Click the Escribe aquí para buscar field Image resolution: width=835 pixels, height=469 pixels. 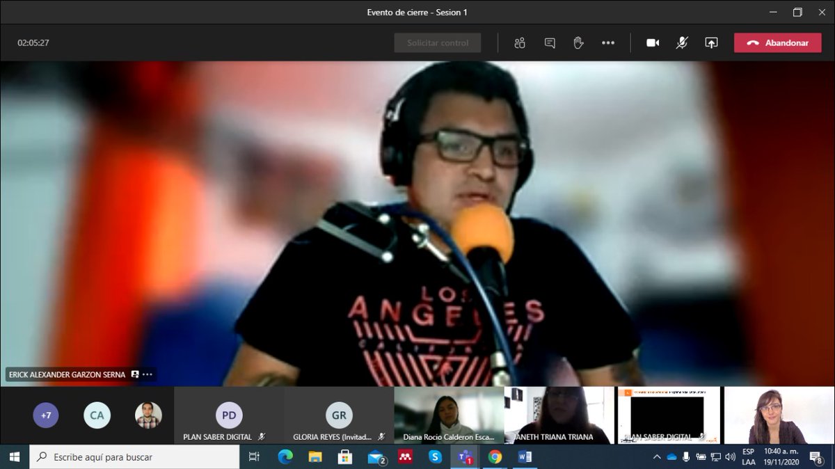134,457
